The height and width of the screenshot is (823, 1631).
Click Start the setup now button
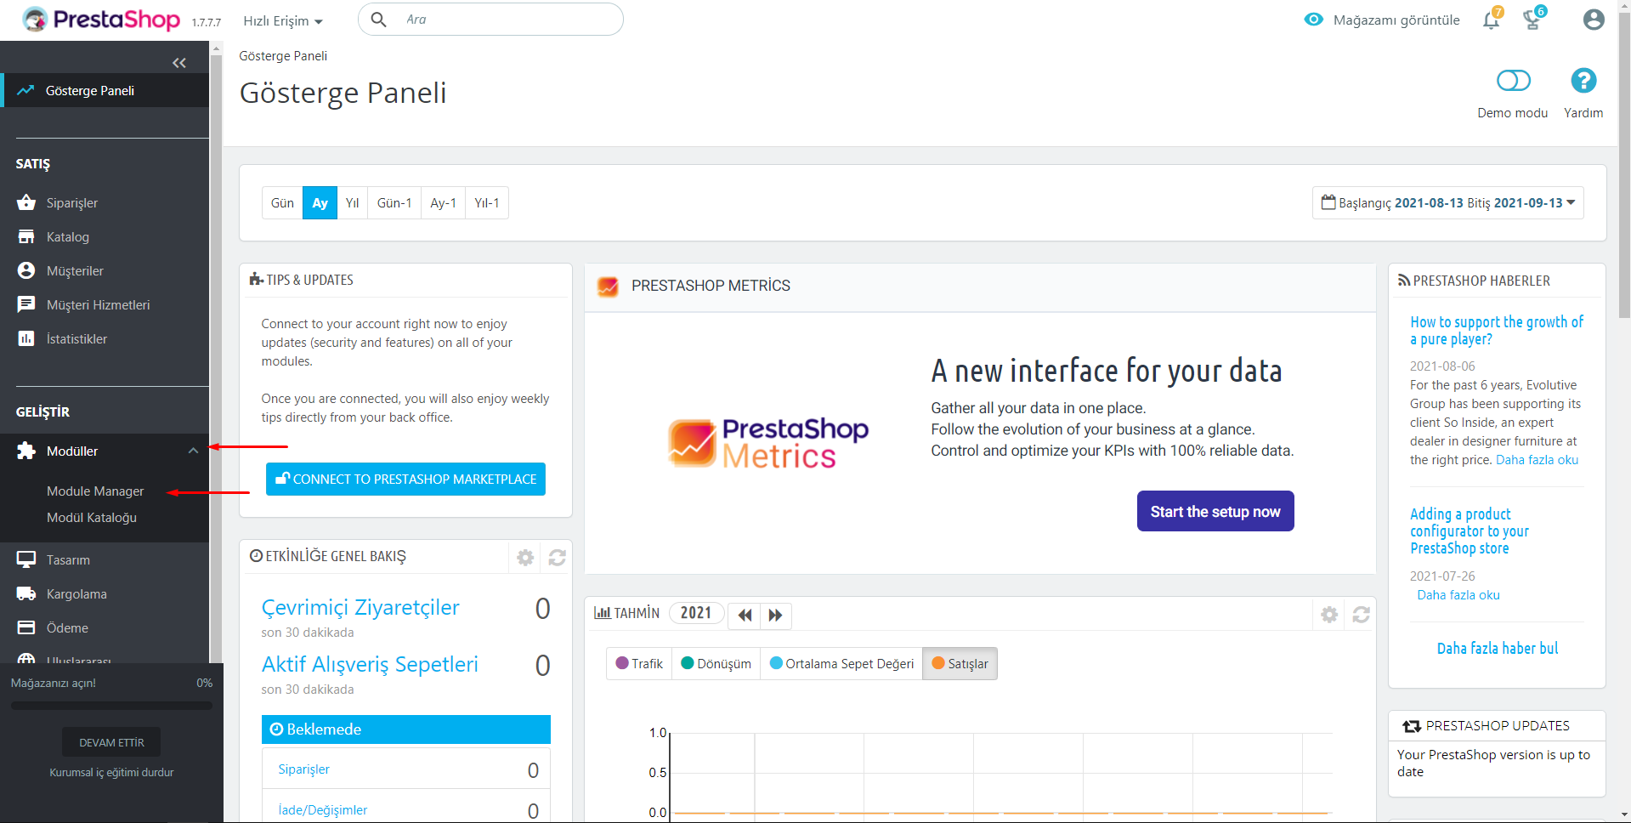coord(1215,512)
